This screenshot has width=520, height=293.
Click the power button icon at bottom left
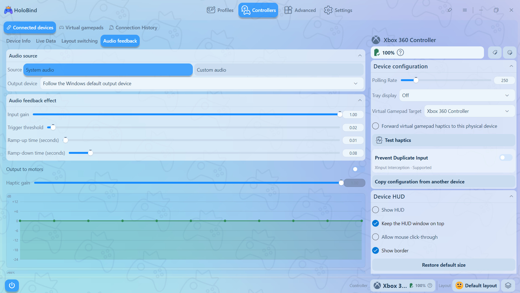click(x=12, y=285)
